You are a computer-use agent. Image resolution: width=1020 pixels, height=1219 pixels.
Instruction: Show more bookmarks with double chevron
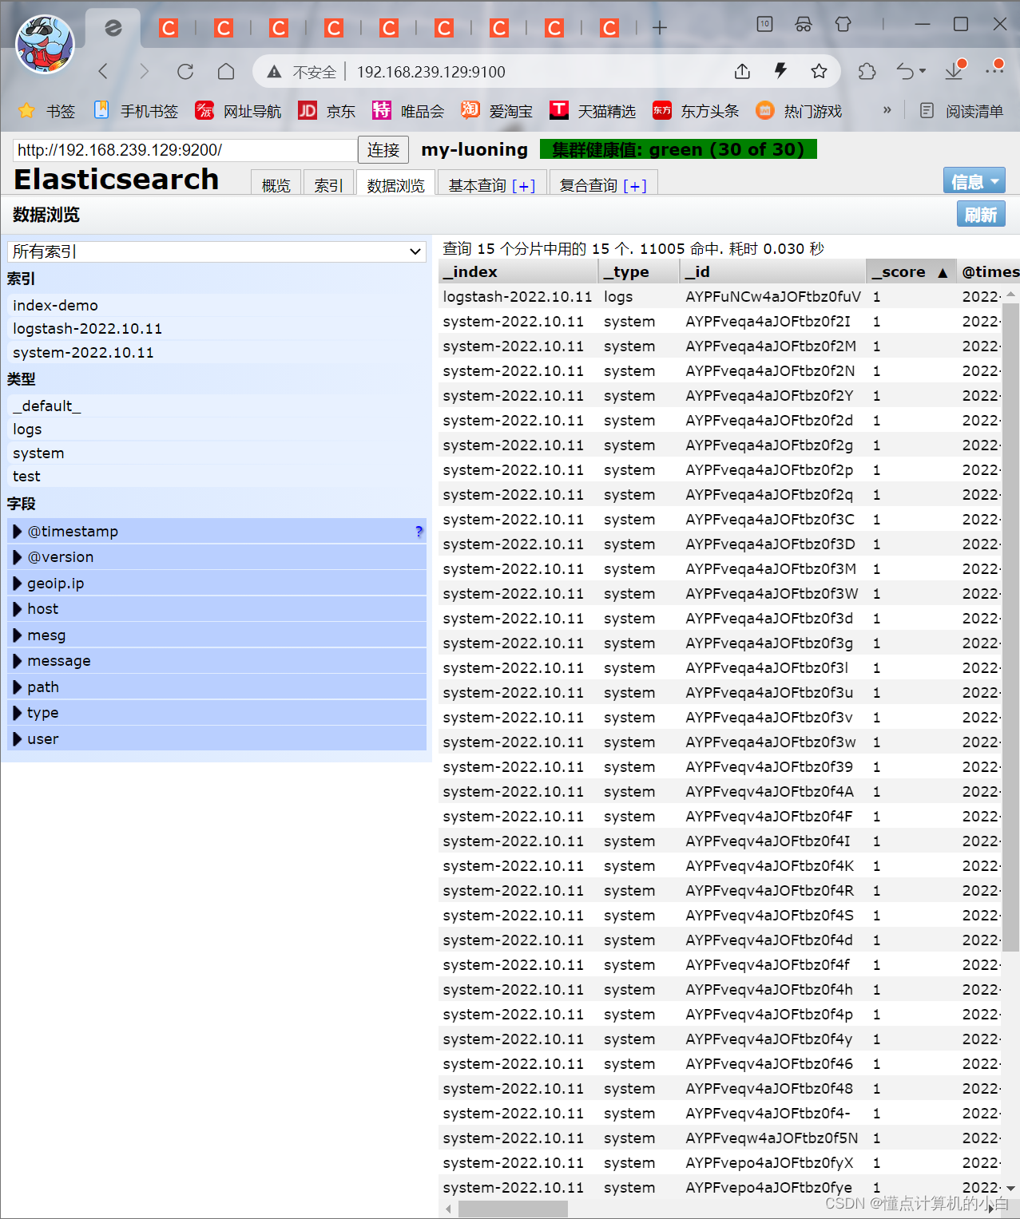(887, 110)
